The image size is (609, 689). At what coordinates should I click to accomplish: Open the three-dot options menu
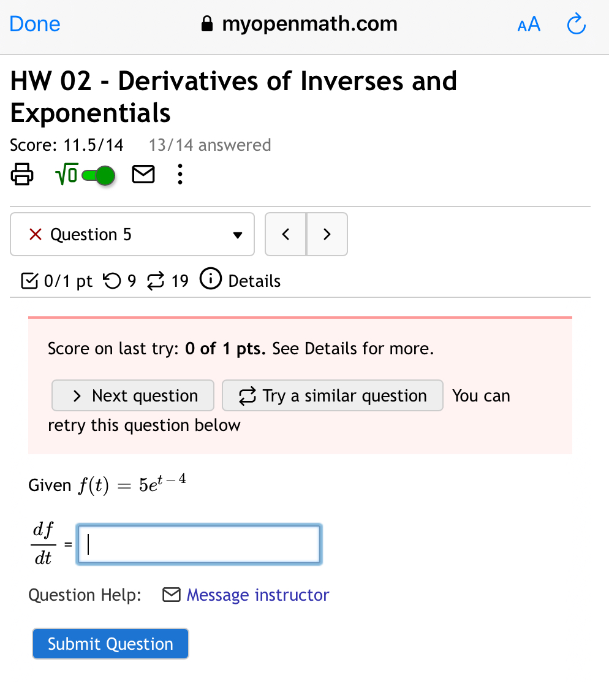(180, 175)
